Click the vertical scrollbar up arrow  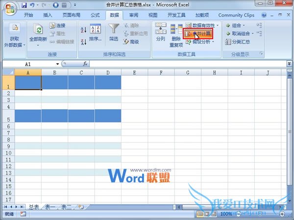tap(290, 75)
